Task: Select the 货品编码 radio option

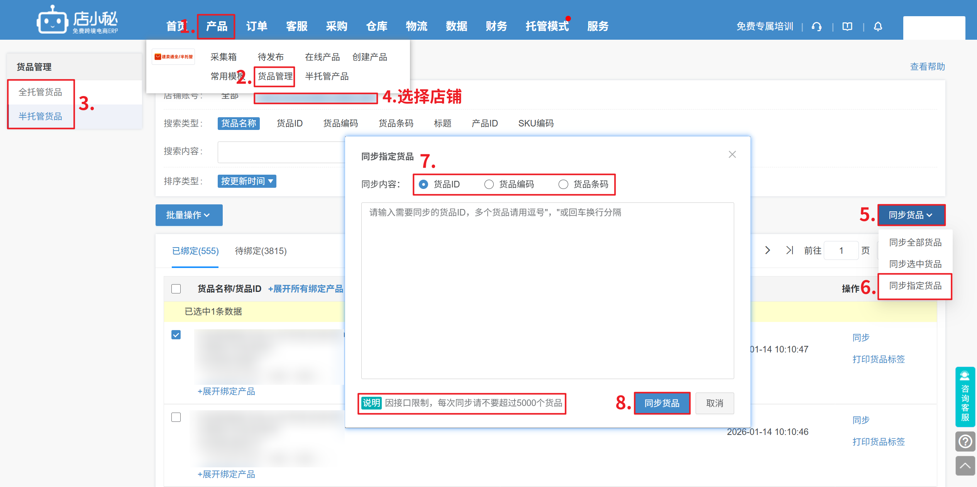Action: tap(489, 184)
